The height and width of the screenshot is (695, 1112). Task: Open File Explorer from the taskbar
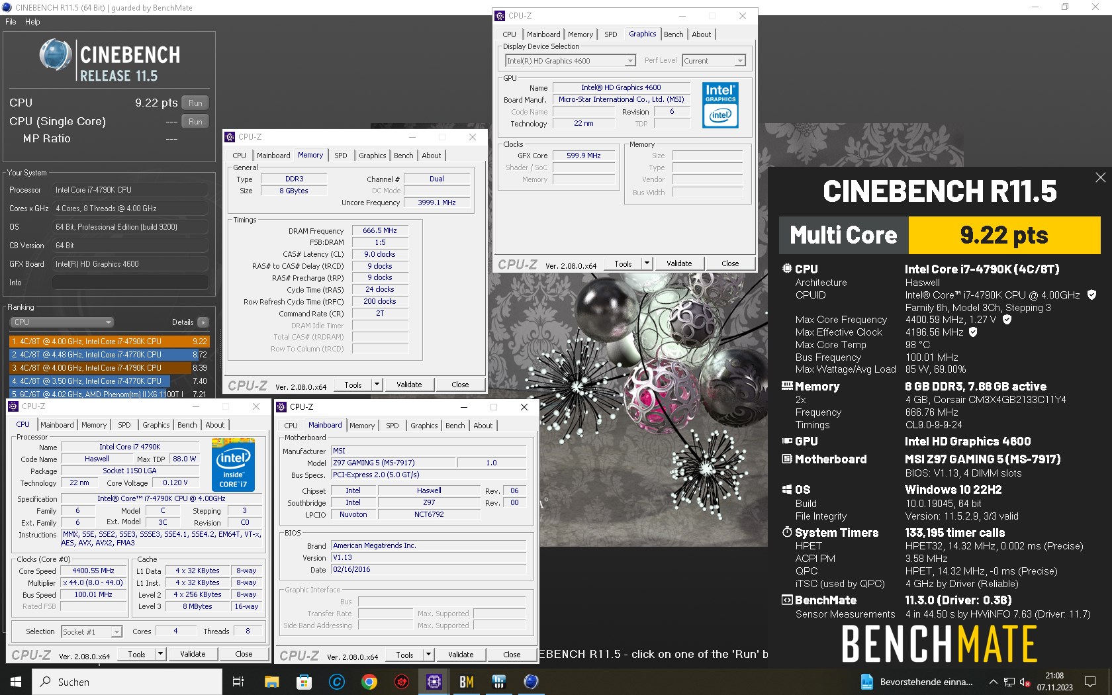pos(271,682)
